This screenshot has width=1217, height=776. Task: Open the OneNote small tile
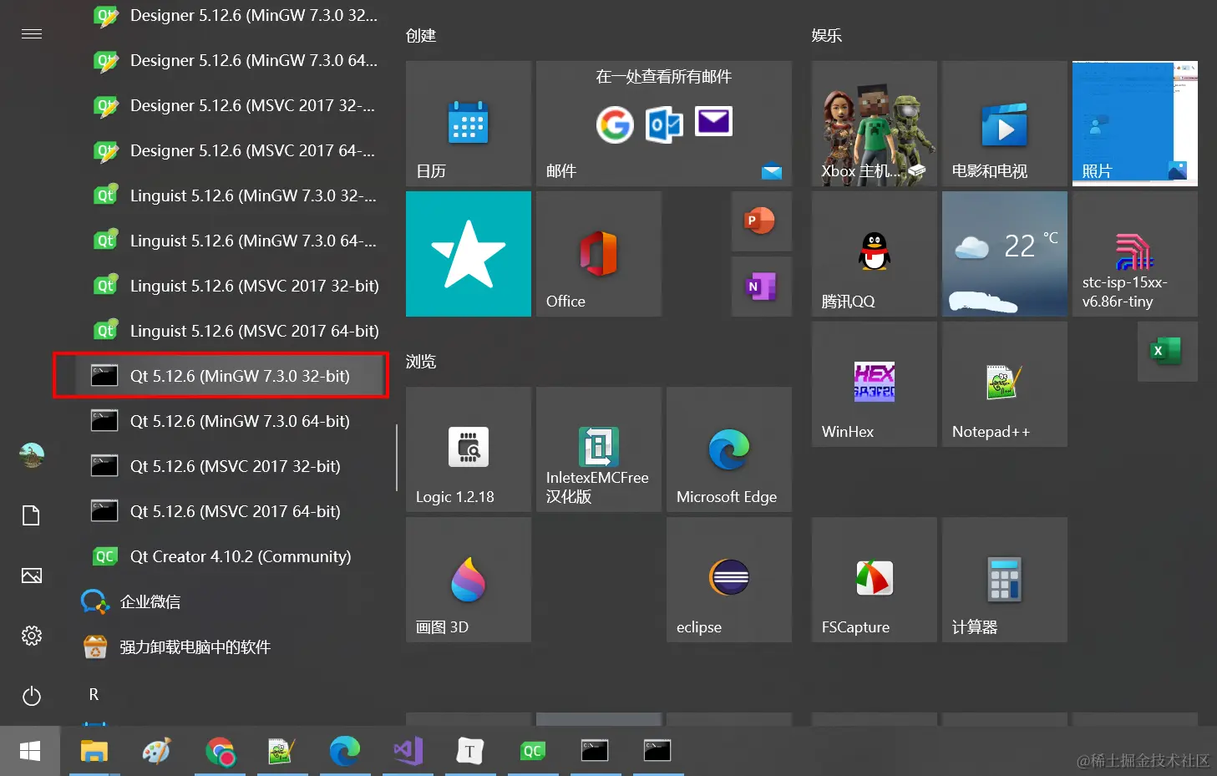coord(761,287)
